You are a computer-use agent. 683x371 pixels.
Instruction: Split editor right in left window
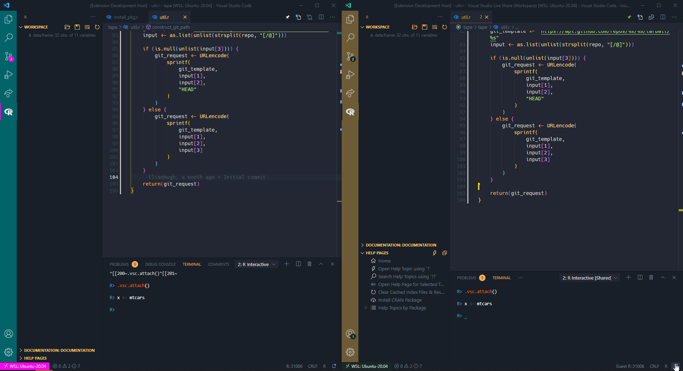(321, 17)
